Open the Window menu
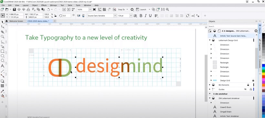Image resolution: width=265 pixels, height=118 pixels. (x=87, y=5)
